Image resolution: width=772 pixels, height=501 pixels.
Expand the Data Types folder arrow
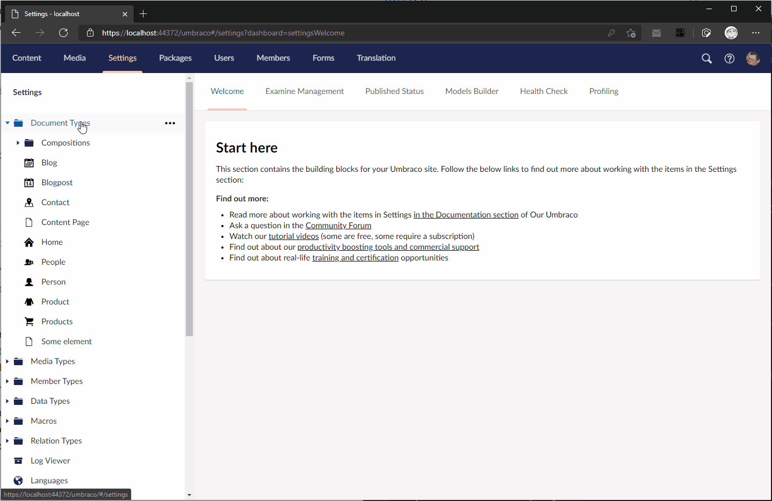(x=8, y=401)
